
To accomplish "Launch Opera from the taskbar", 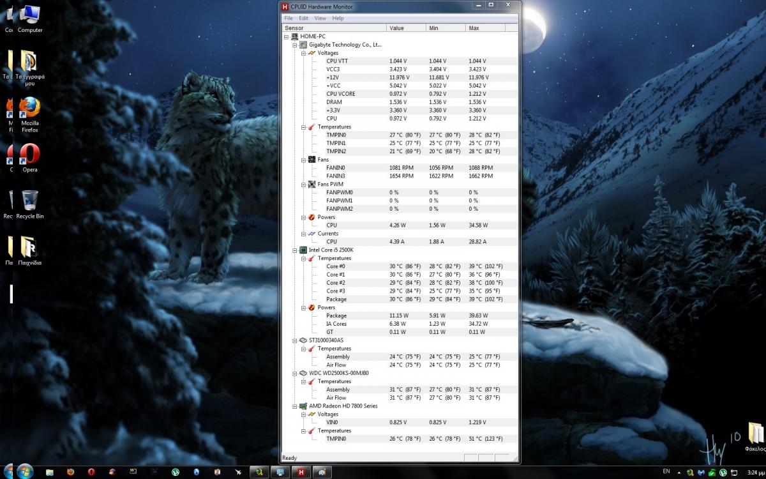I will pos(92,472).
